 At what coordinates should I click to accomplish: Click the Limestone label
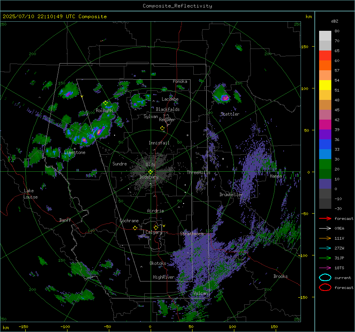[75, 152]
